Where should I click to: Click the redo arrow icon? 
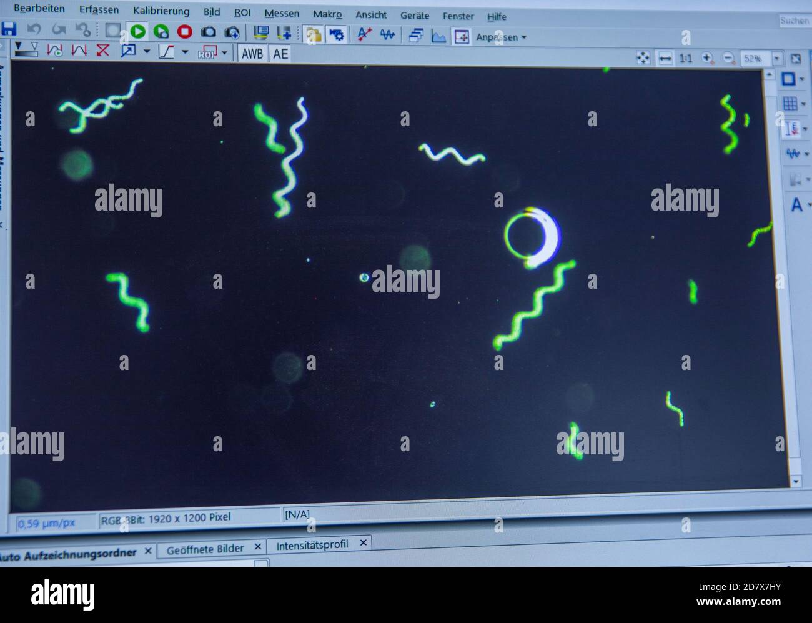(59, 29)
